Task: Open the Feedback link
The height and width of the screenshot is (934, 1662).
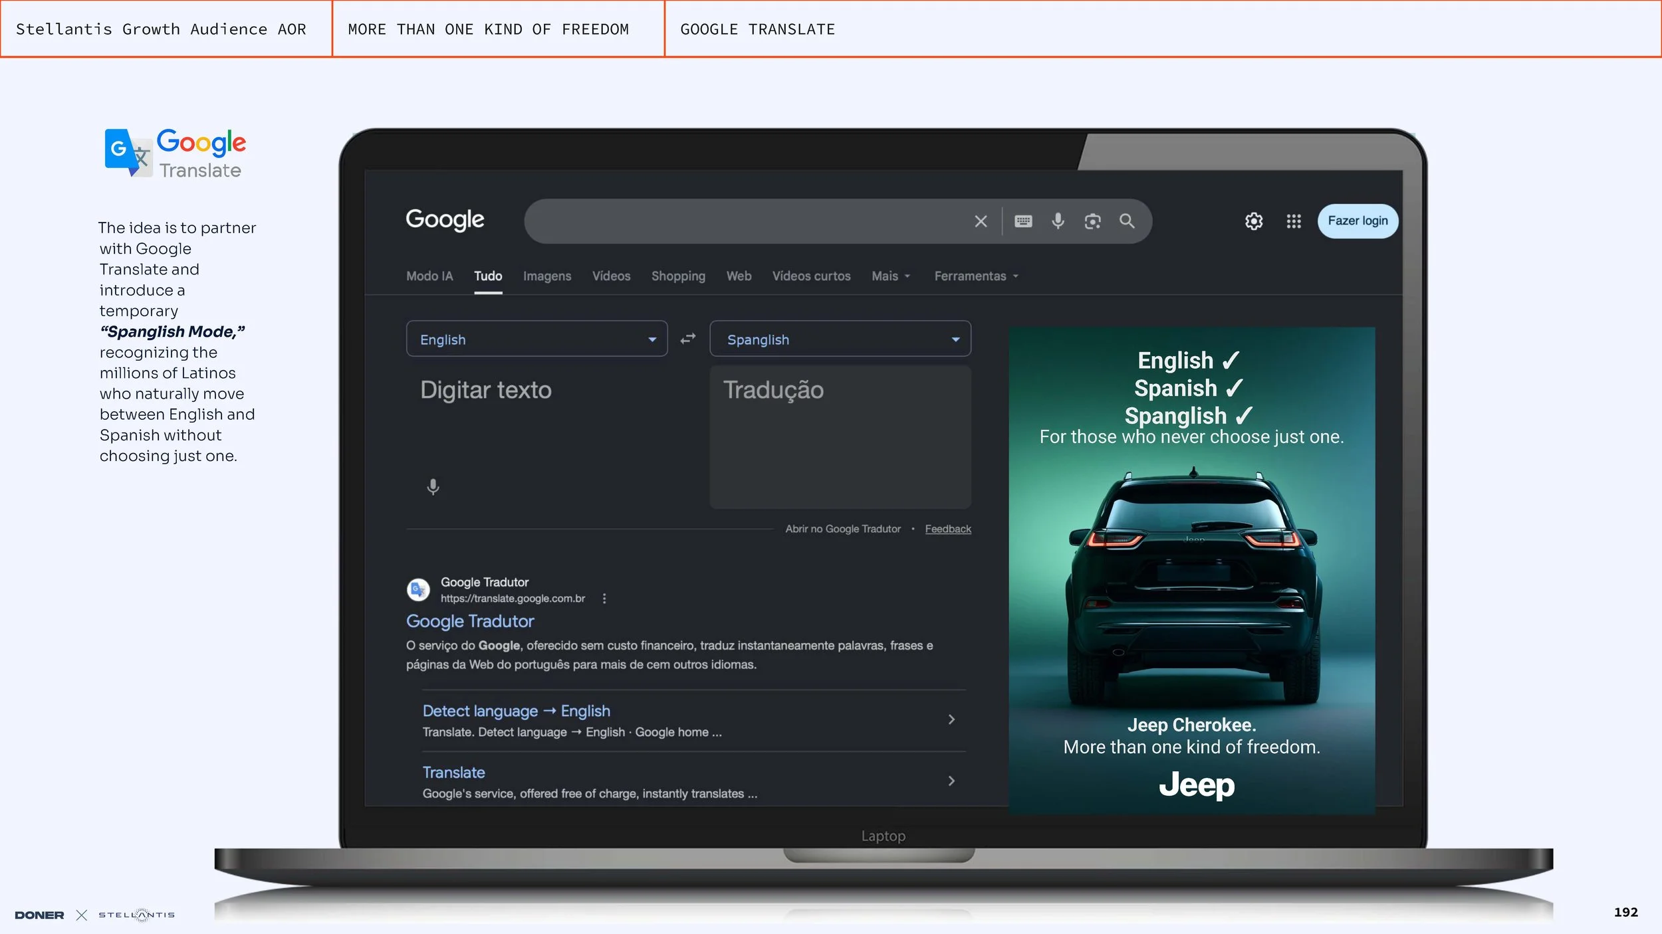Action: coord(948,529)
